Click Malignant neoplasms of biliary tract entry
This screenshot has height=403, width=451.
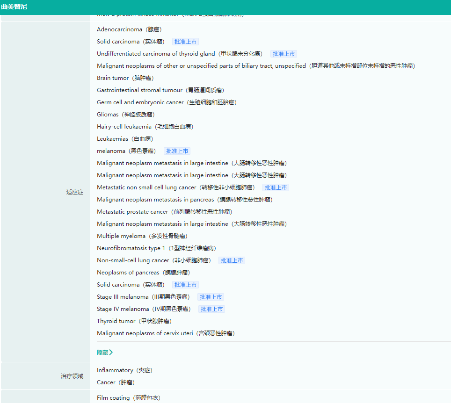(x=256, y=66)
